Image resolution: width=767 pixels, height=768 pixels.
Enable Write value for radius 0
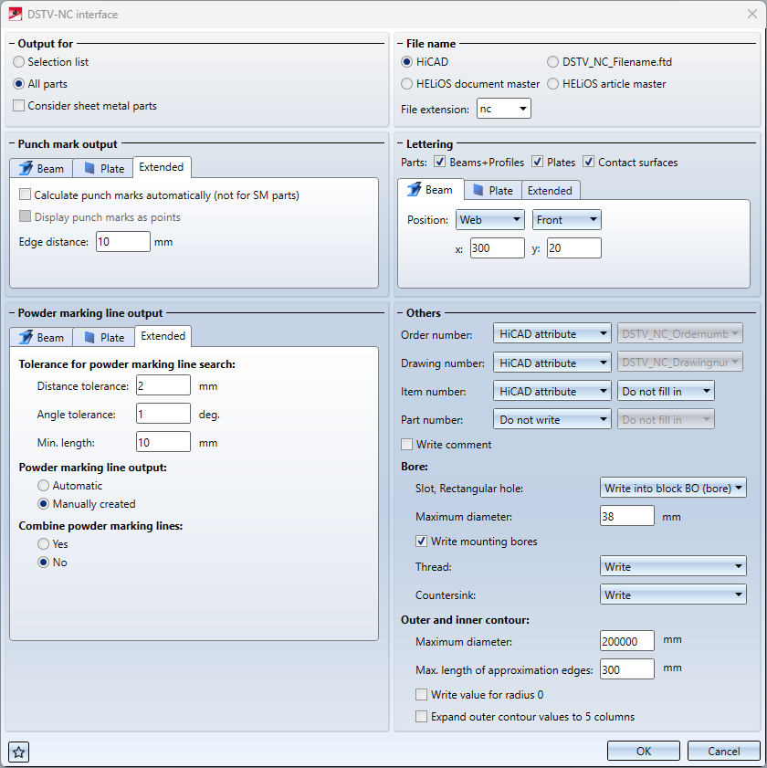[421, 694]
